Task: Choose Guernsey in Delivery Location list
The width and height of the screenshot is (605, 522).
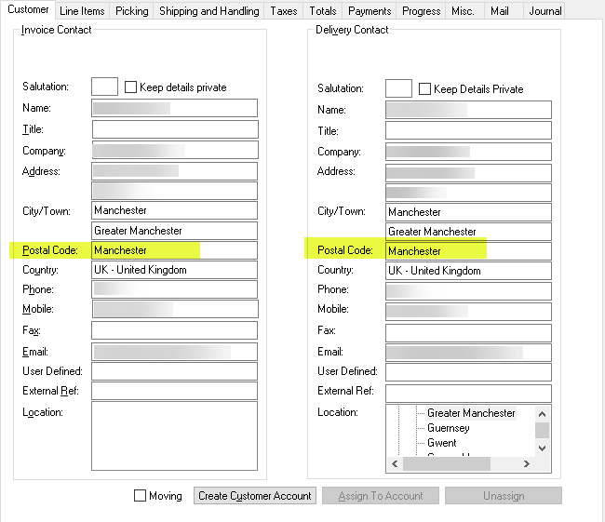Action: coord(448,428)
